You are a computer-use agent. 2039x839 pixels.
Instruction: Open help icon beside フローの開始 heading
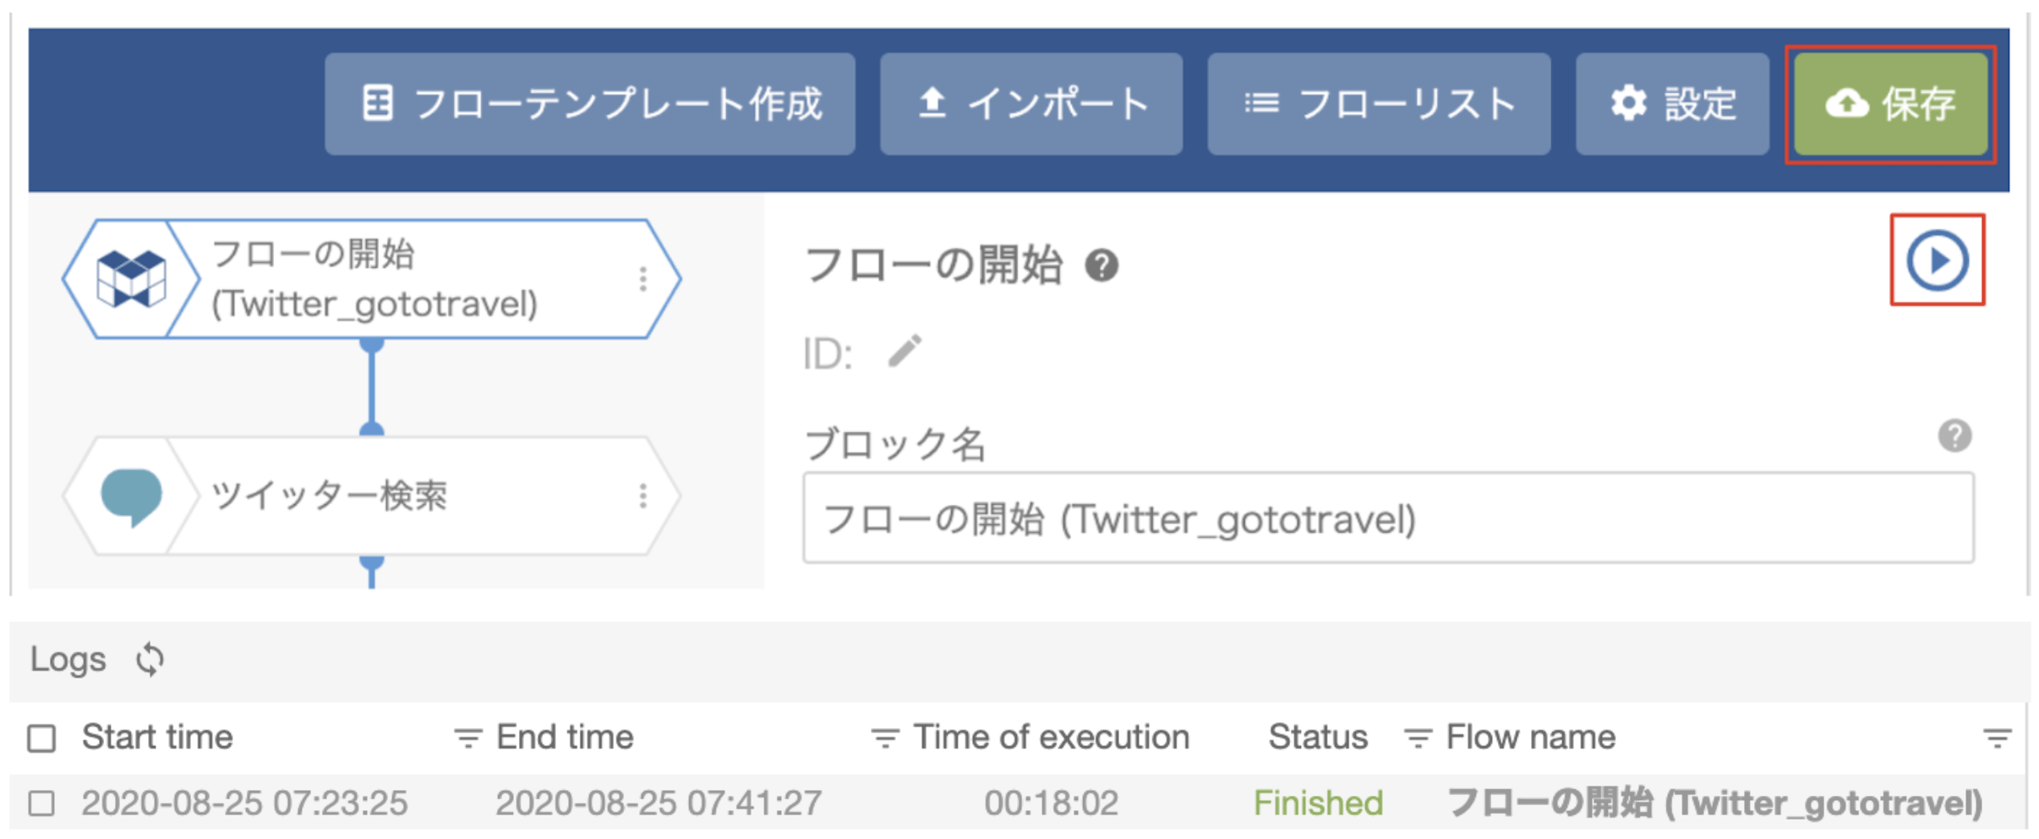1101,266
